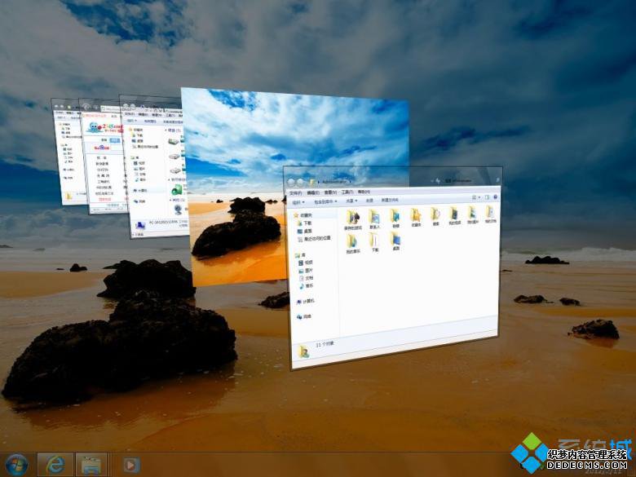Click the Baidu logo in browser window

[x=102, y=148]
